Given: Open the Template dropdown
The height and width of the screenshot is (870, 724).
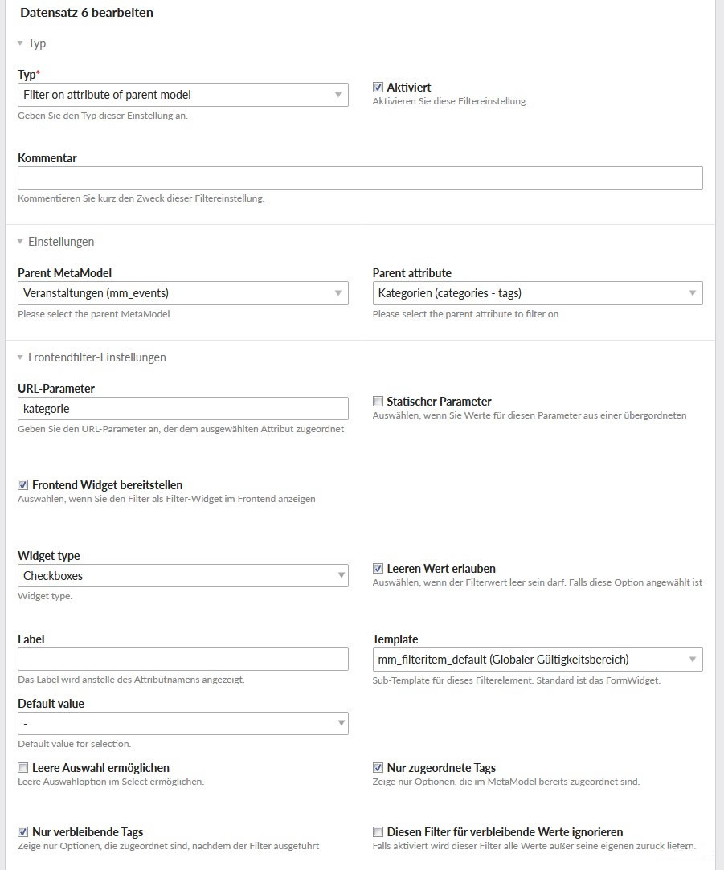Looking at the screenshot, I should click(x=538, y=660).
